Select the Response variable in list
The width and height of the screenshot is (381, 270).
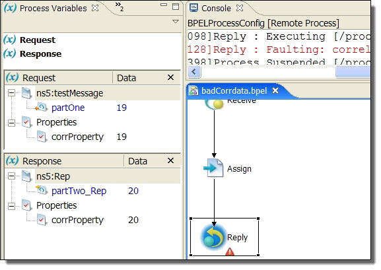[40, 53]
